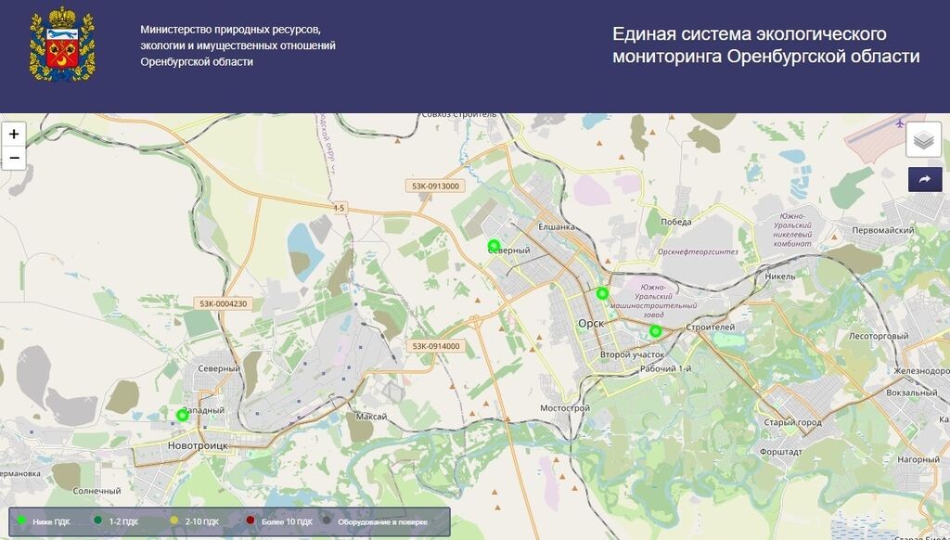Select marker near Южно-Уральский машиностроительный завод
Image resolution: width=950 pixels, height=540 pixels.
click(656, 329)
